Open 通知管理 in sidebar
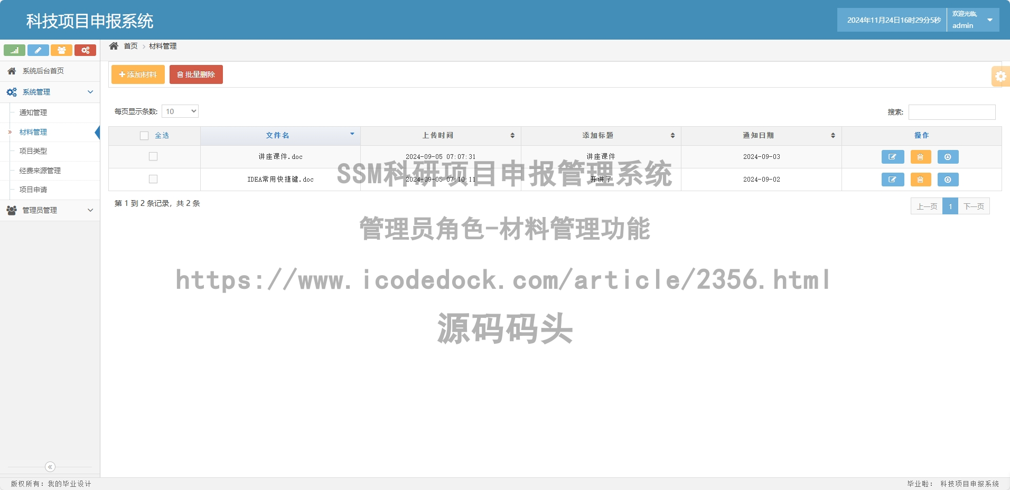 tap(33, 112)
